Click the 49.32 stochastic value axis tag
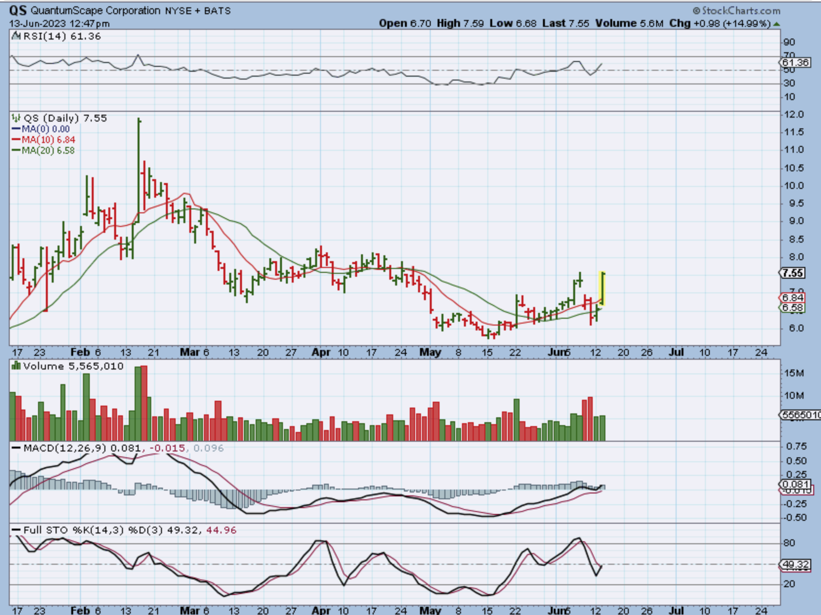The width and height of the screenshot is (821, 615). [795, 565]
